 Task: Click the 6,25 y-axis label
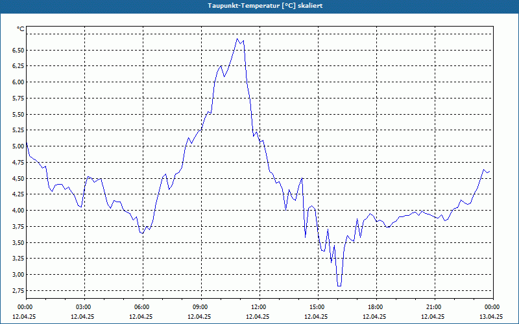18,66
